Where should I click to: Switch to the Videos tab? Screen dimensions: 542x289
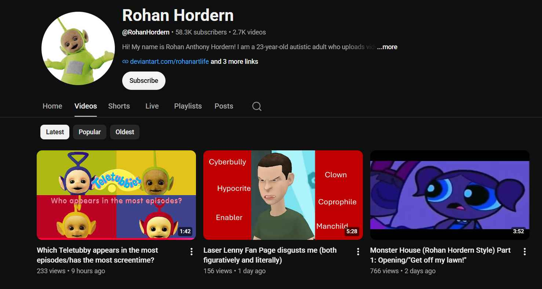86,106
